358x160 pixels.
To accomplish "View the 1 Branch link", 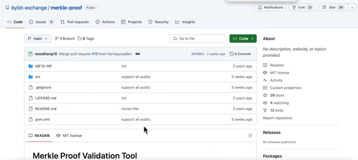I will (65, 39).
